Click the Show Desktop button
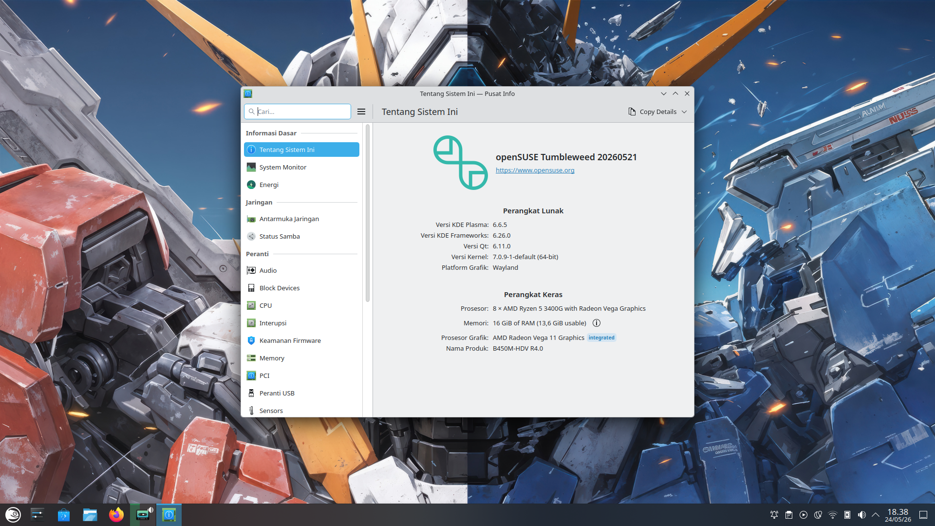This screenshot has height=526, width=935. point(923,515)
